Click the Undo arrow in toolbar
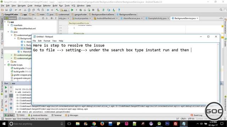Viewport: 227px width, 127px height. (x=16, y=10)
